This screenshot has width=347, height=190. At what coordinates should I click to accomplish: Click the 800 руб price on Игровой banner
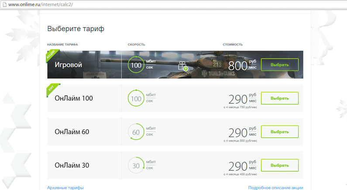click(x=237, y=66)
